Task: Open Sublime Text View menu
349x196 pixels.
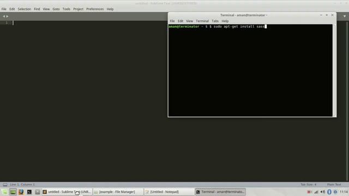Action: [46, 9]
